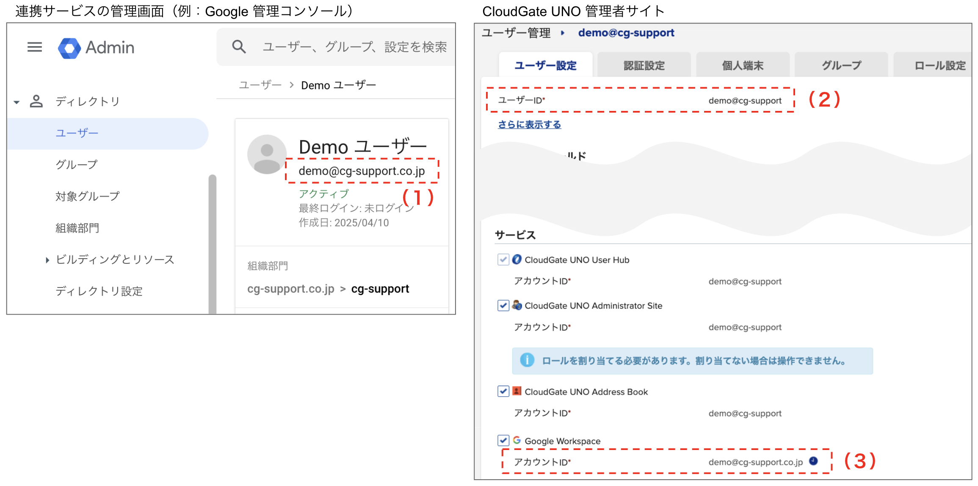978x486 pixels.
Task: Uncheck the Google Workspace service checkbox
Action: point(503,440)
